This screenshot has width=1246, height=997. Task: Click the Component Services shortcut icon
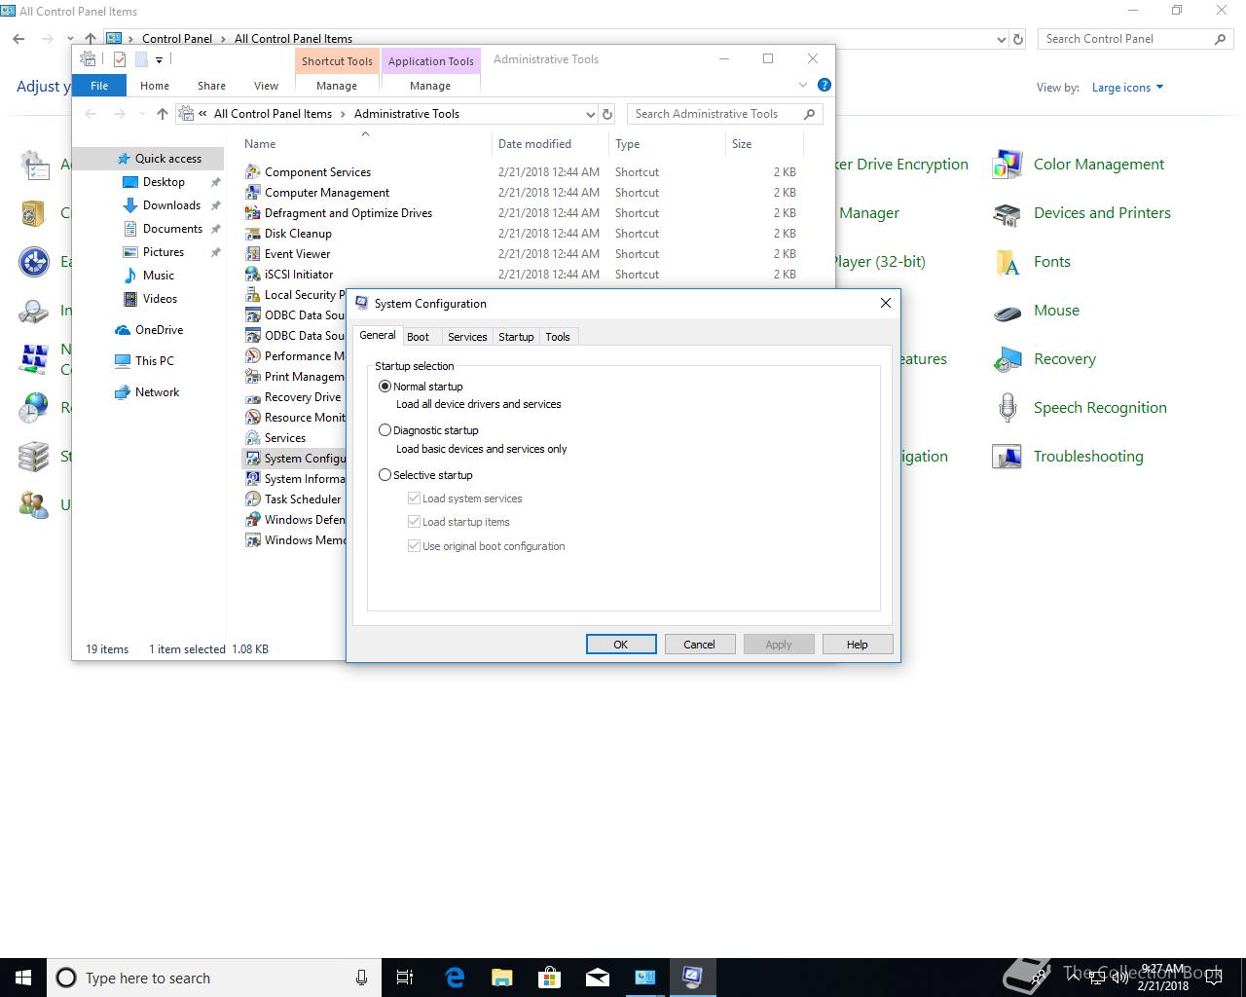(253, 172)
